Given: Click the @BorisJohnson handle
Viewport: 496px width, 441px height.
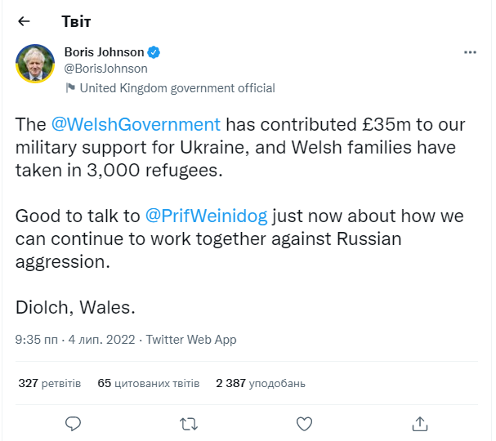Looking at the screenshot, I should (x=106, y=69).
